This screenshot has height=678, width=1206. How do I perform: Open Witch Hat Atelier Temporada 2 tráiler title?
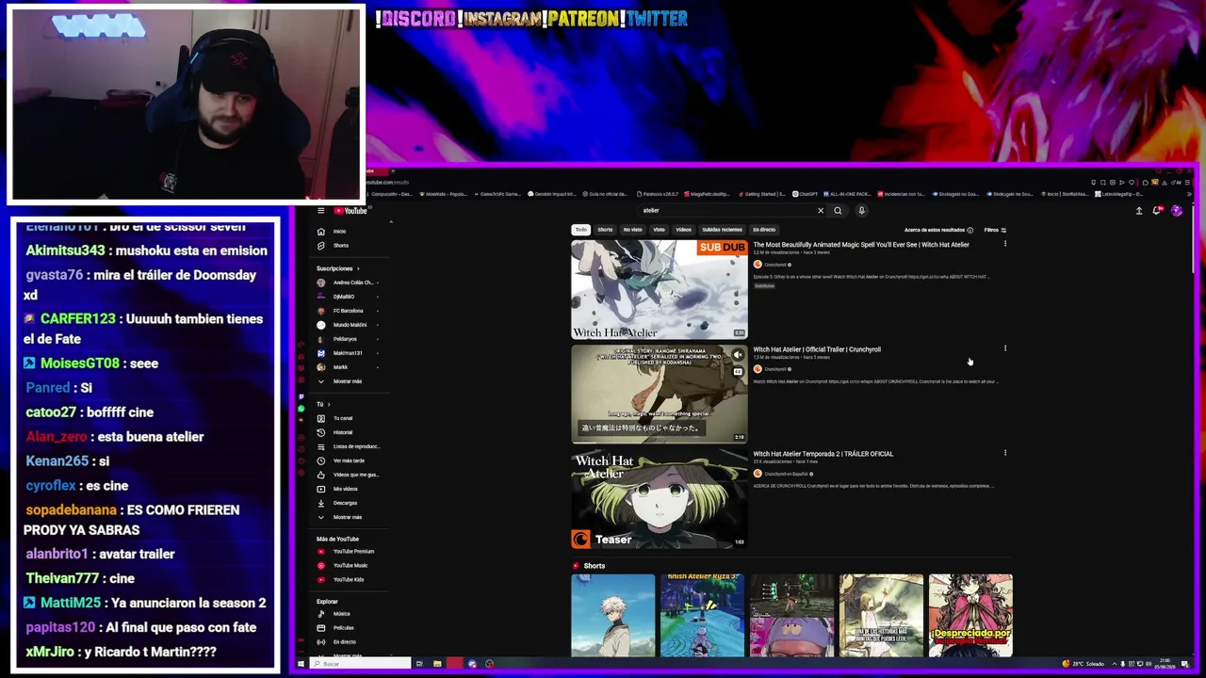click(x=823, y=454)
